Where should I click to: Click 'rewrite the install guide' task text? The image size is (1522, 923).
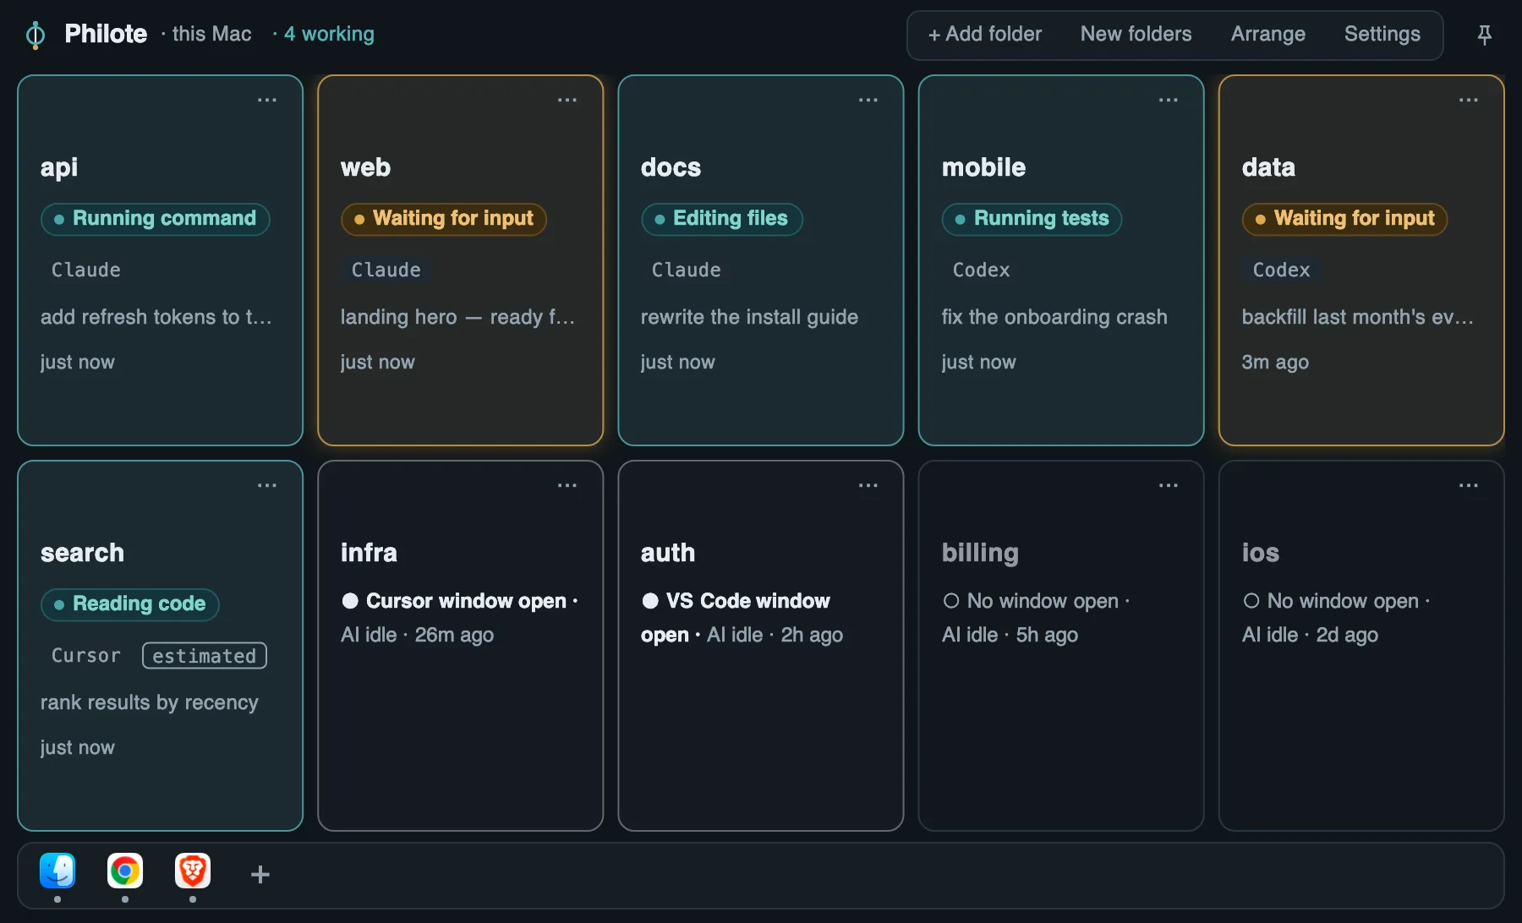click(749, 317)
